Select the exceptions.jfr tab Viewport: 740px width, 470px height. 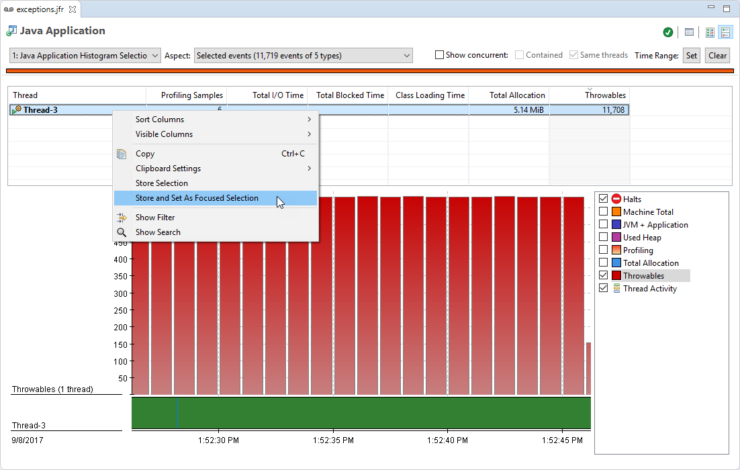coord(40,9)
